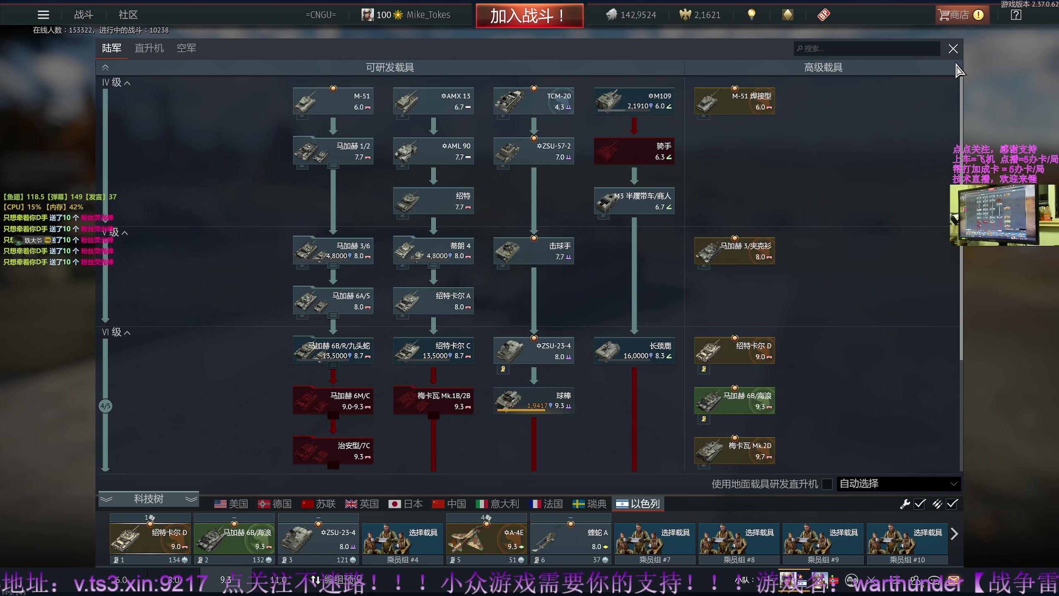This screenshot has height=596, width=1059.
Task: Select the AMX 13 vehicle card
Action: coord(433,101)
